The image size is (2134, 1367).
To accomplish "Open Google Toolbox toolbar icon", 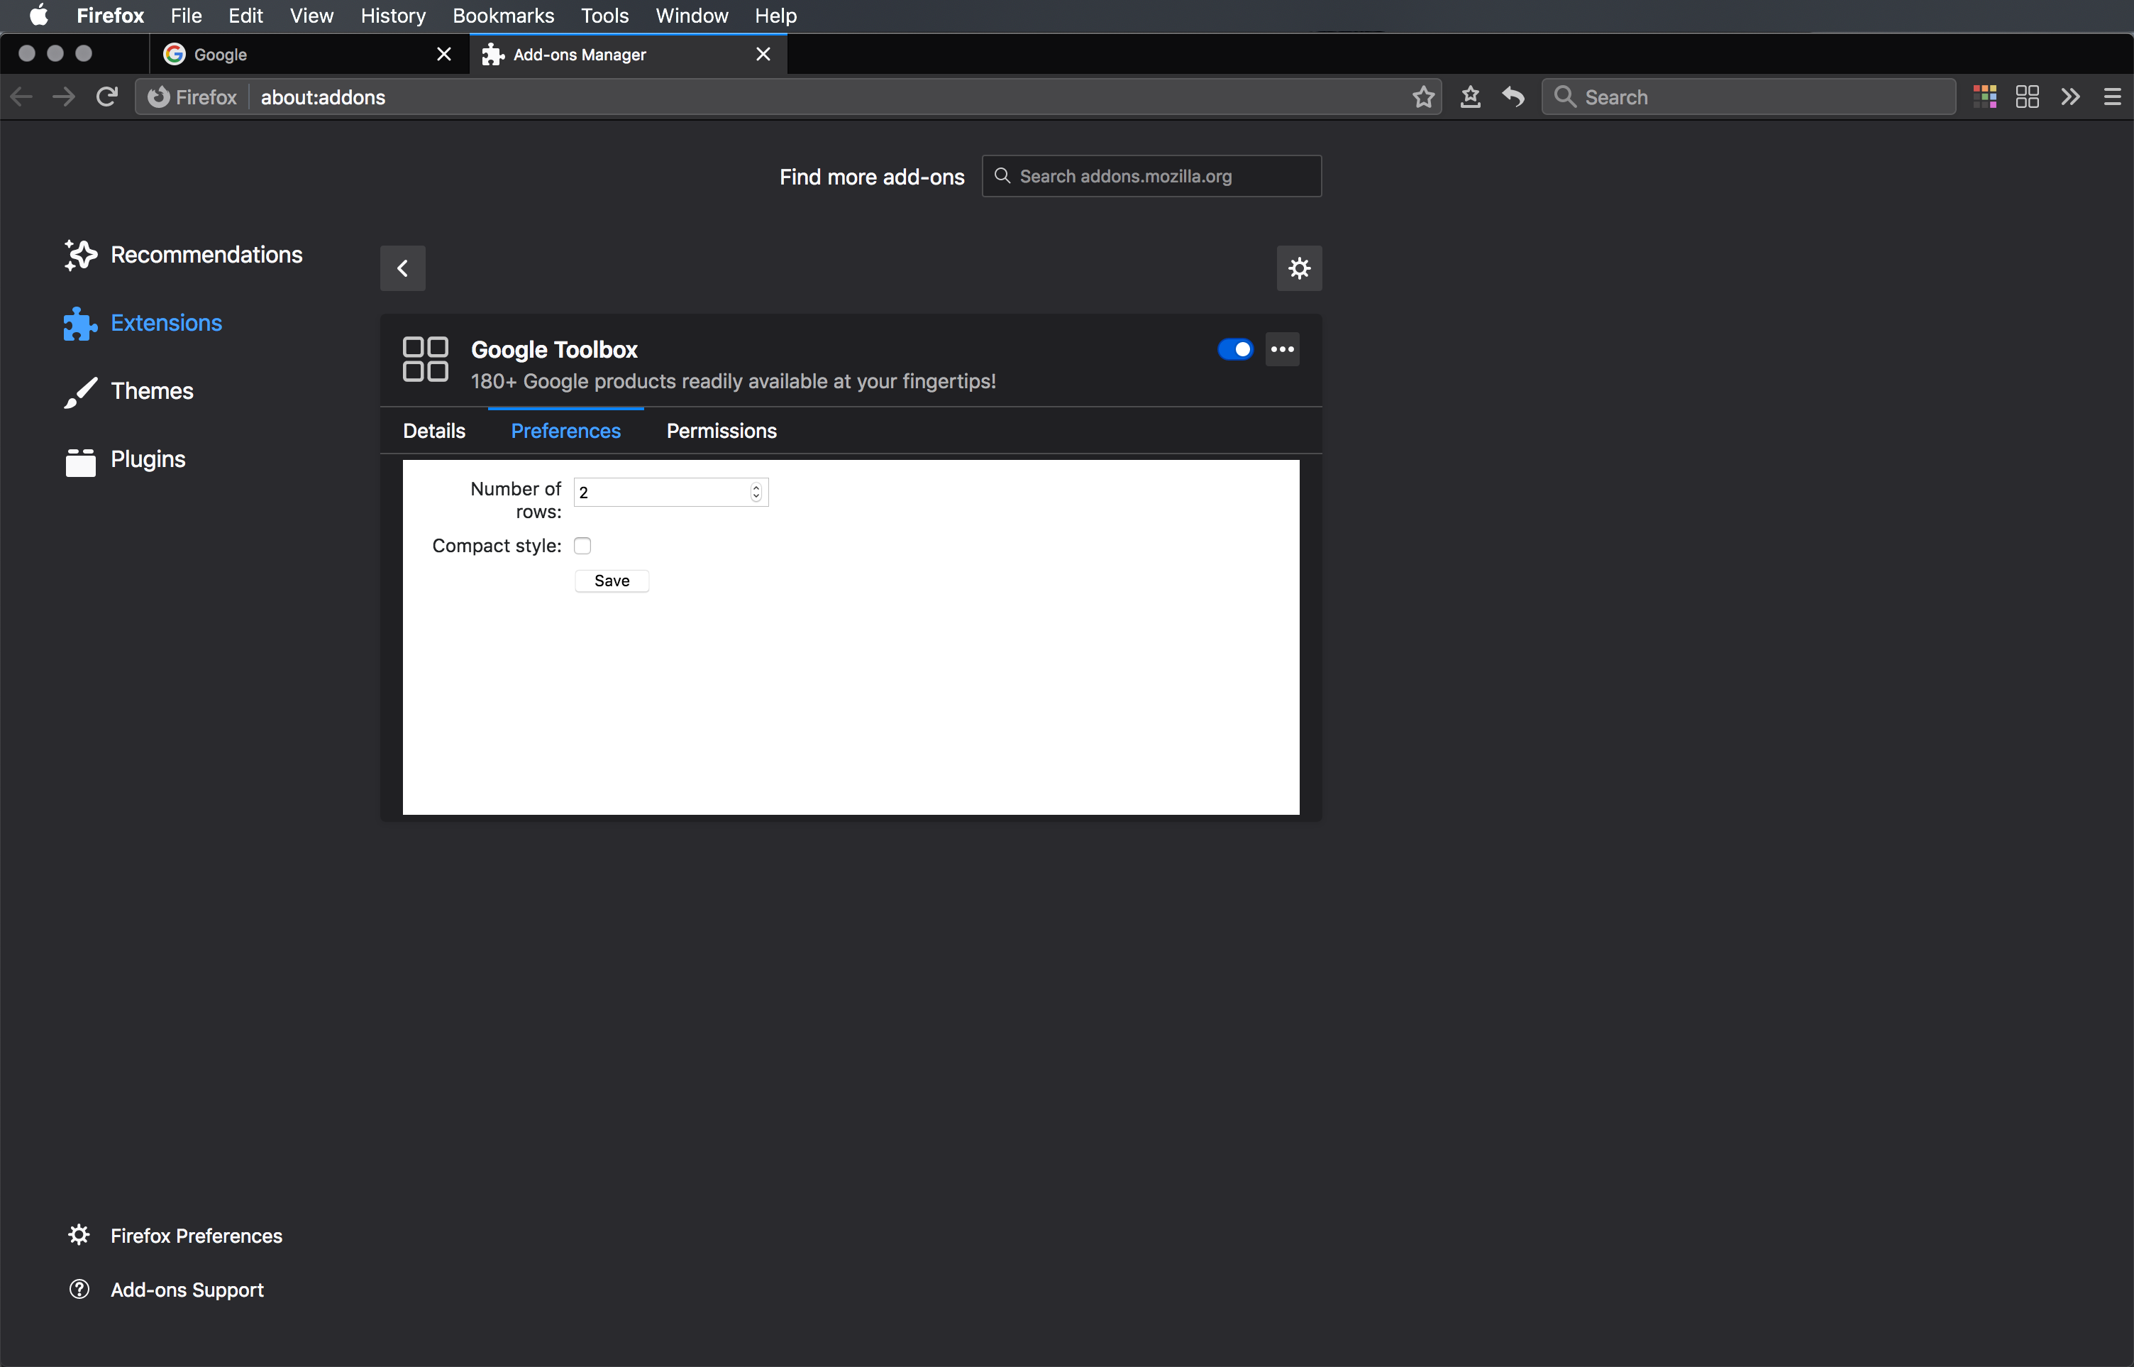I will [2027, 97].
